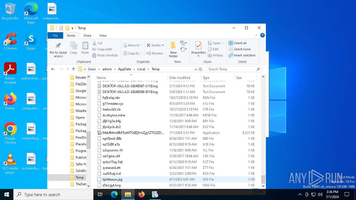Switch to the Home tab
356x200 pixels.
point(71,36)
